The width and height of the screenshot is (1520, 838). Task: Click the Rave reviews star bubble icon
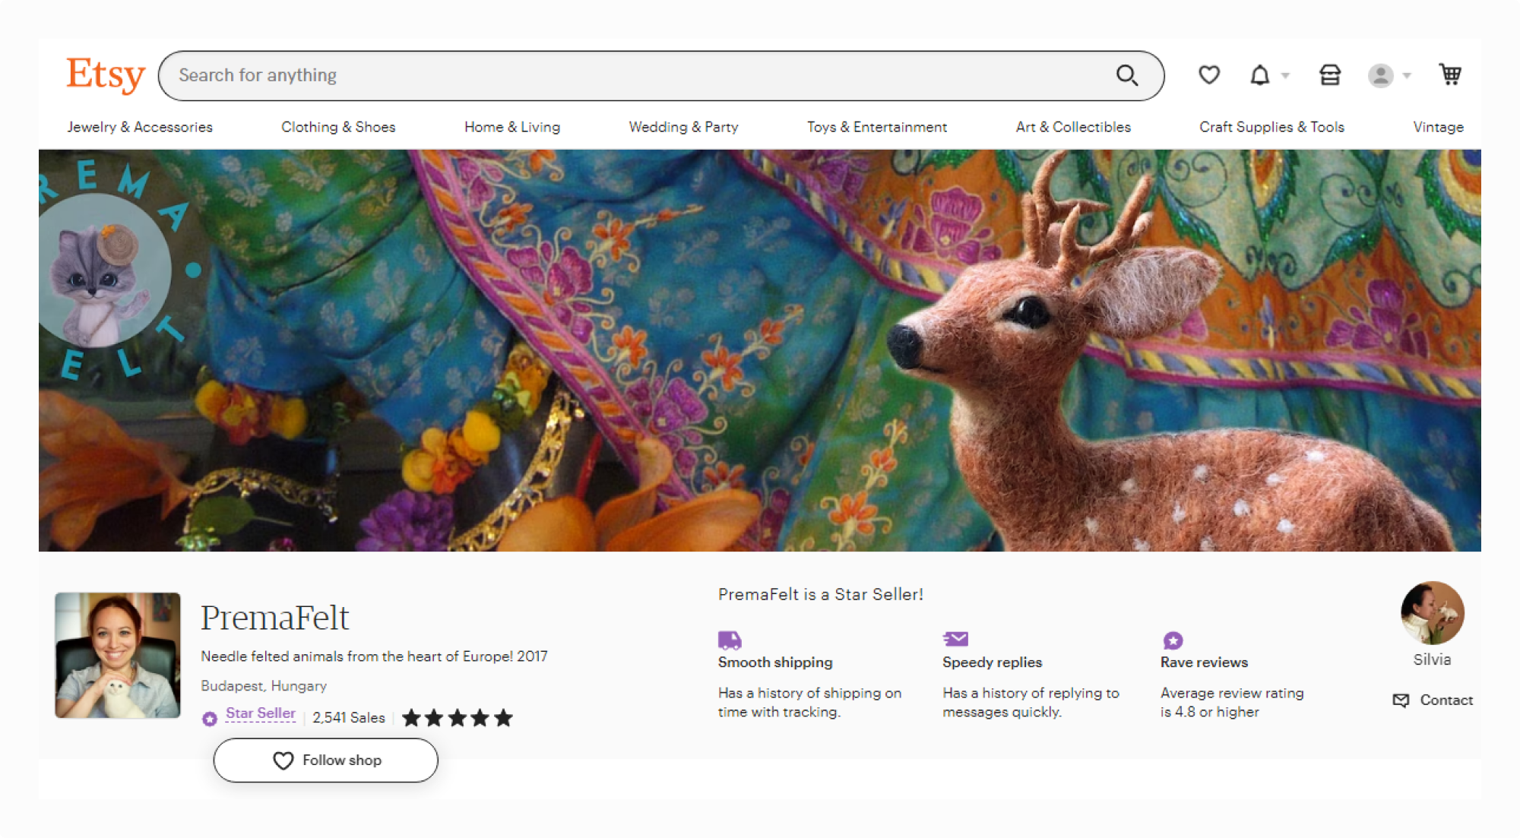(x=1173, y=640)
